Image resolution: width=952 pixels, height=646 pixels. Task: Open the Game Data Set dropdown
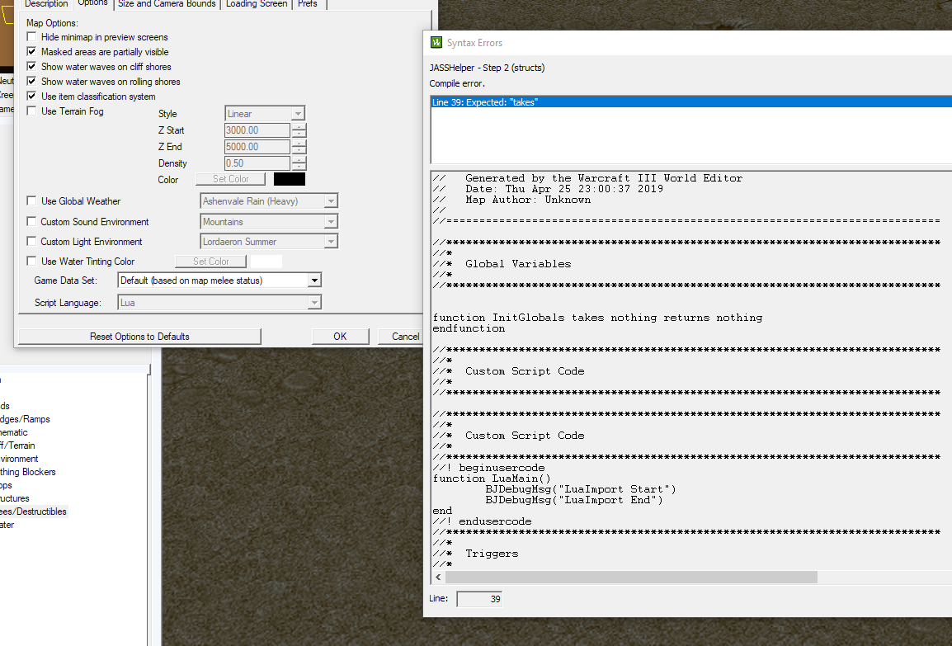(219, 281)
